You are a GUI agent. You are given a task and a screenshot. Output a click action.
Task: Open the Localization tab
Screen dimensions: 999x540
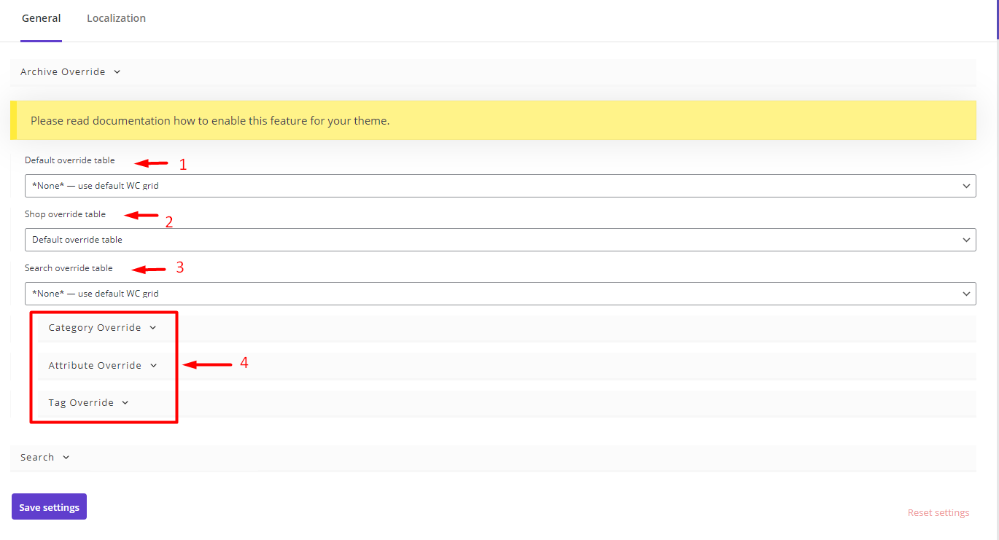(116, 18)
